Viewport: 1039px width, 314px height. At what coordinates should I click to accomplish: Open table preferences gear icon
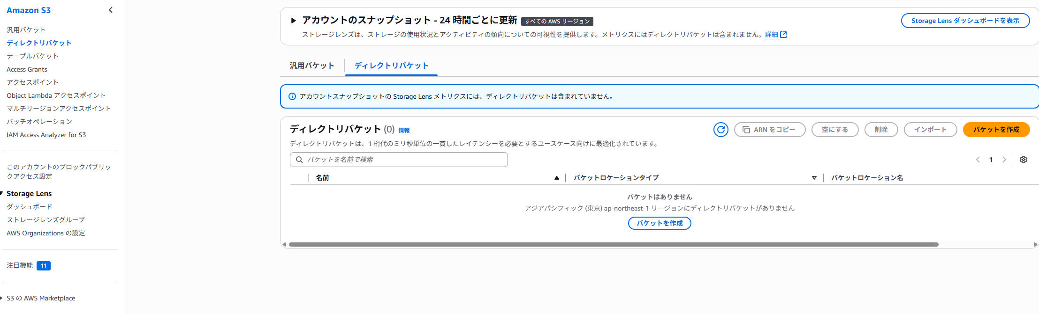coord(1024,160)
